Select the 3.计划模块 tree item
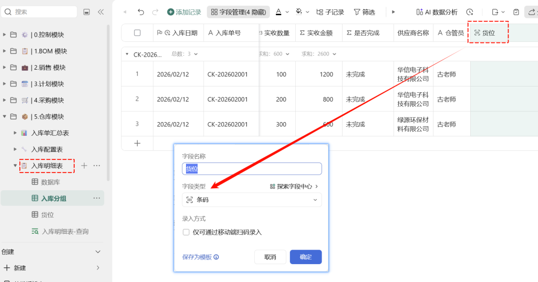538x282 pixels. tap(49, 84)
